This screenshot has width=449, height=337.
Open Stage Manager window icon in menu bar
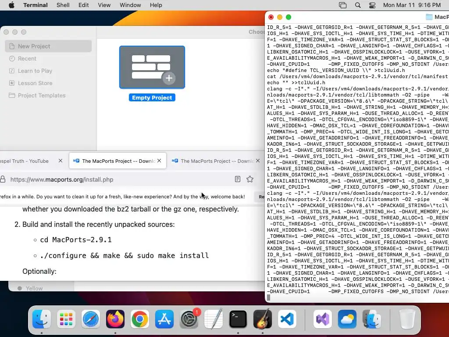pyautogui.click(x=342, y=5)
